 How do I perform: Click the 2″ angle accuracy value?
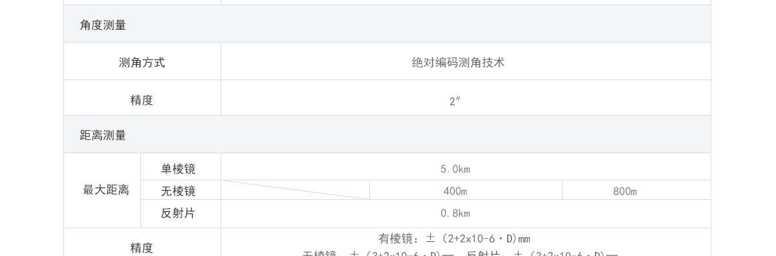pos(455,101)
